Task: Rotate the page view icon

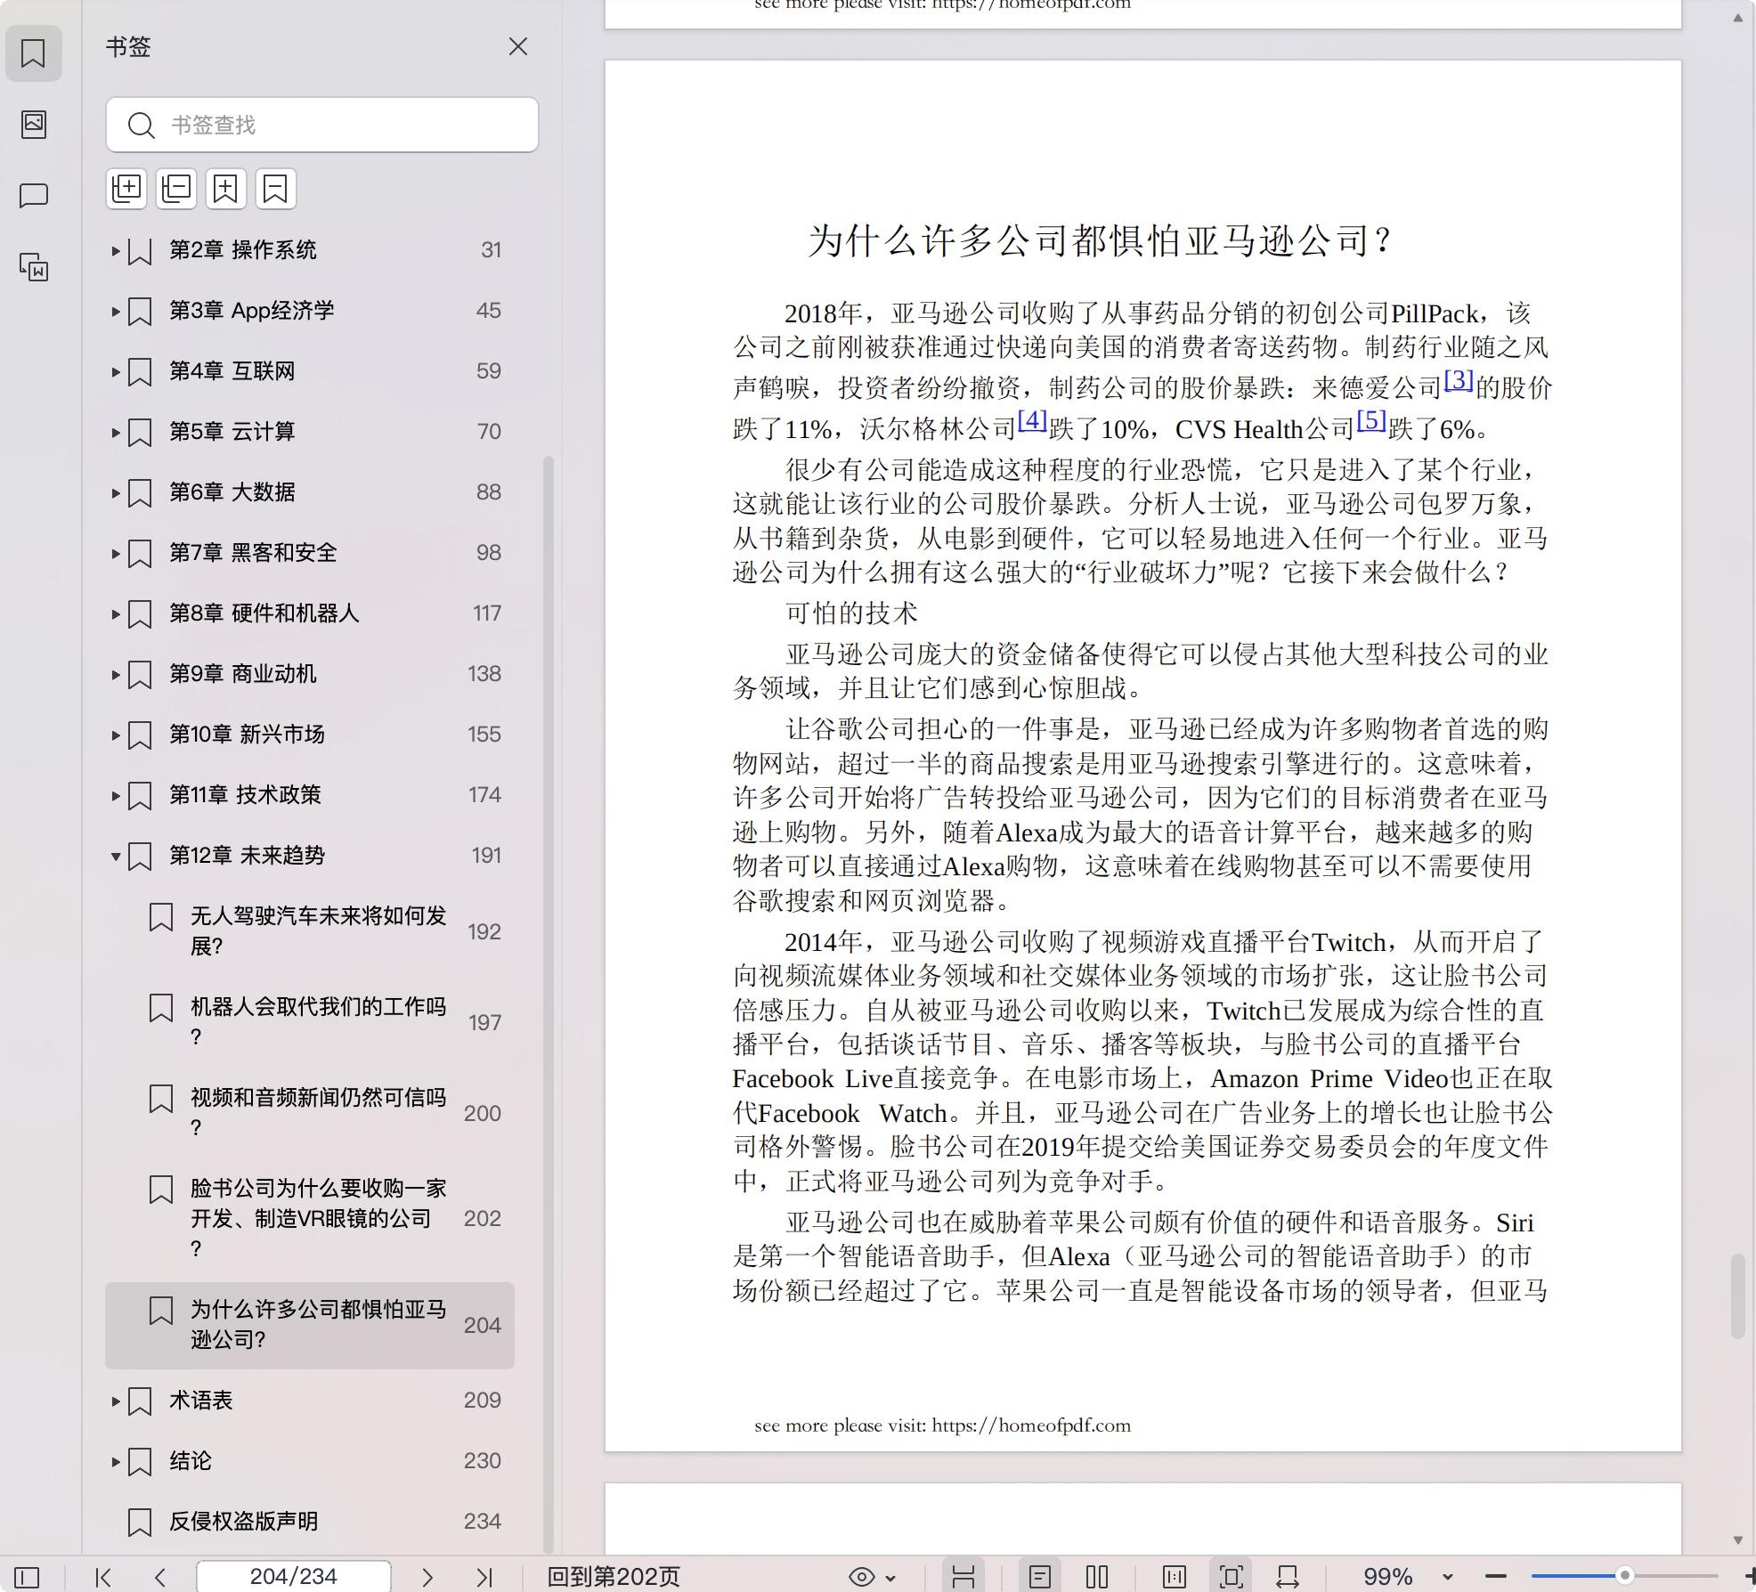Action: click(x=1288, y=1577)
